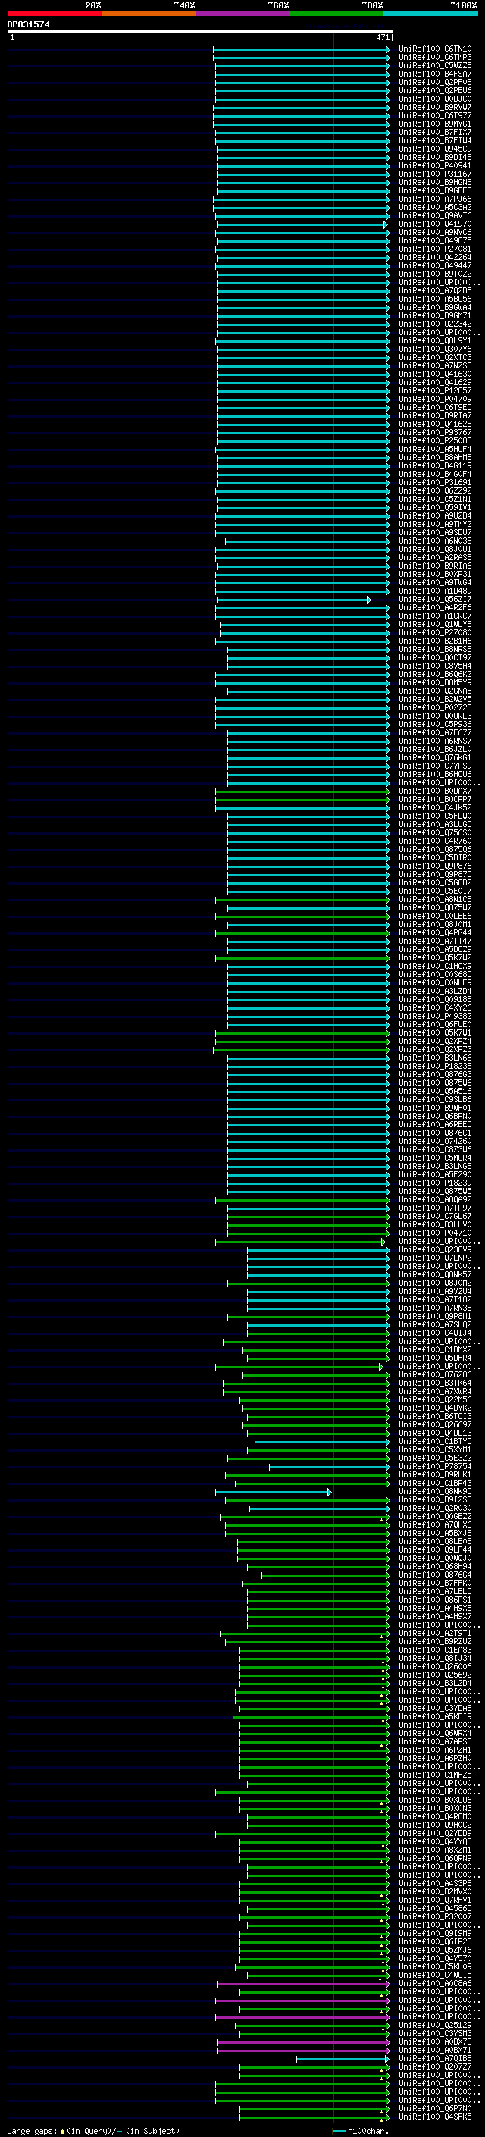Click the UniRef100_C3YDA8 label
The width and height of the screenshot is (485, 2137).
(x=435, y=1709)
